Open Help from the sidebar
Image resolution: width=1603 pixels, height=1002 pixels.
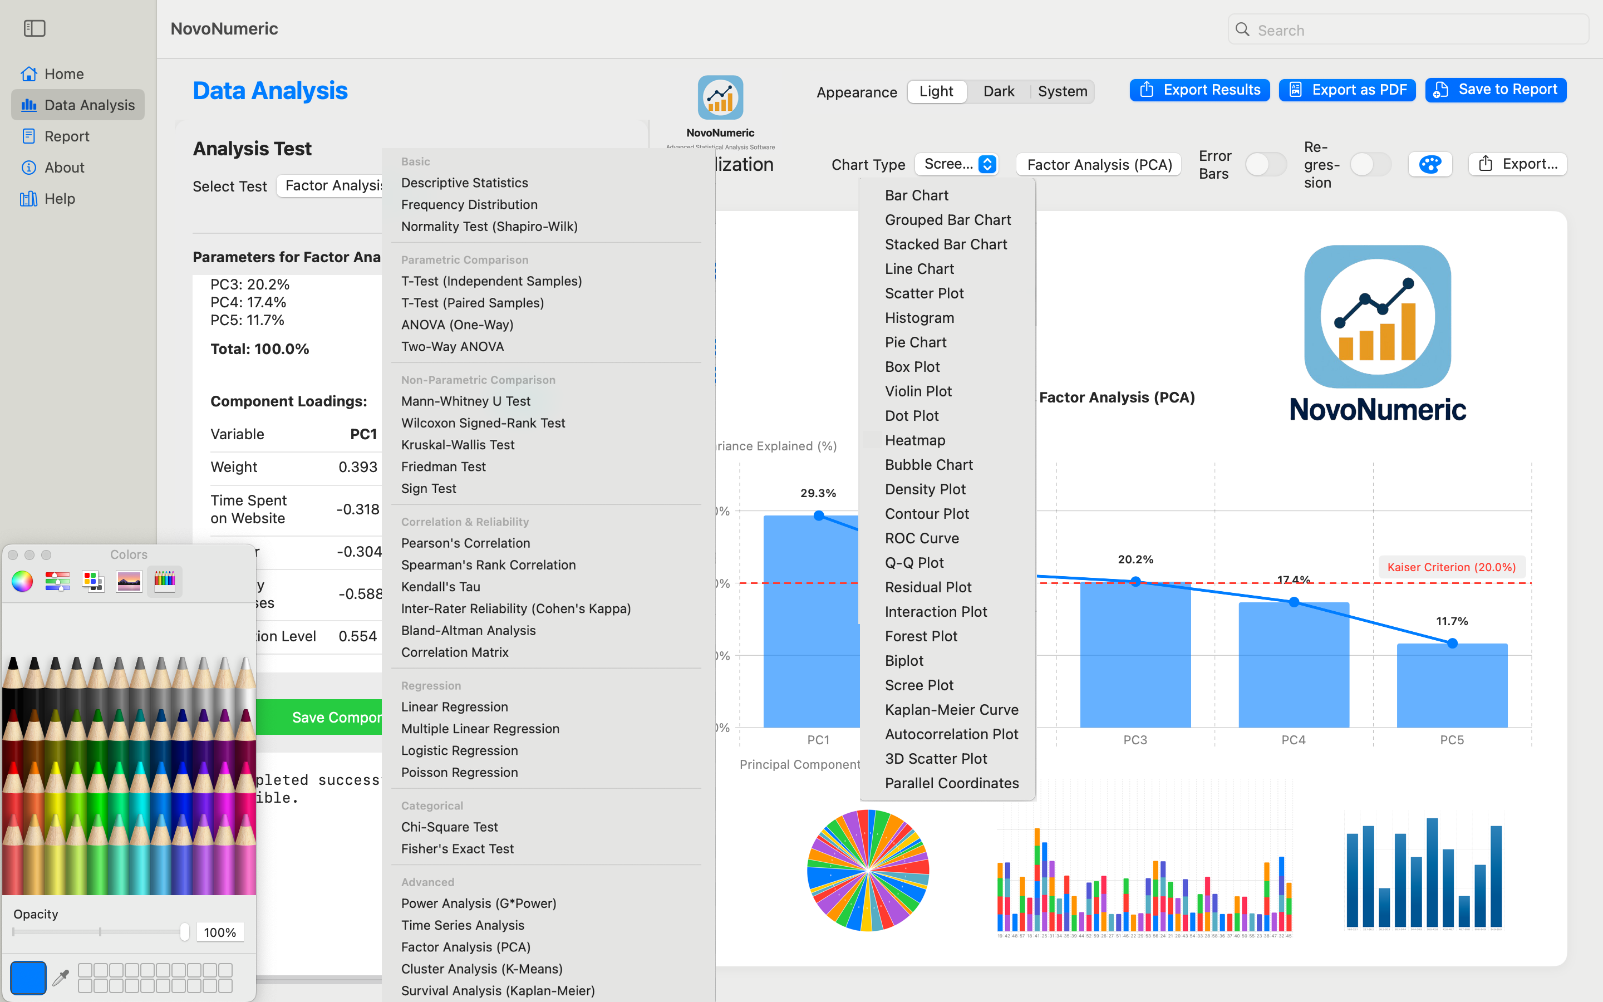(x=60, y=198)
